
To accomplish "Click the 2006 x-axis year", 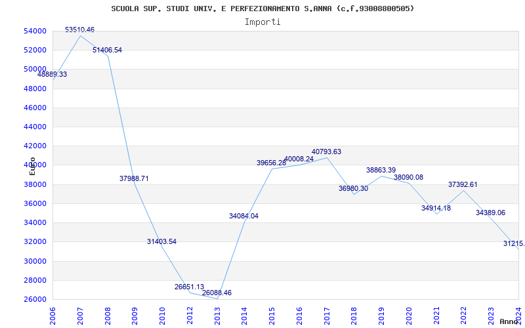I will pos(52,316).
